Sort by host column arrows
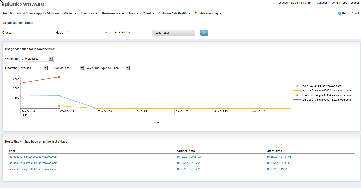Viewport: 361px width, 188px height. pyautogui.click(x=17, y=151)
